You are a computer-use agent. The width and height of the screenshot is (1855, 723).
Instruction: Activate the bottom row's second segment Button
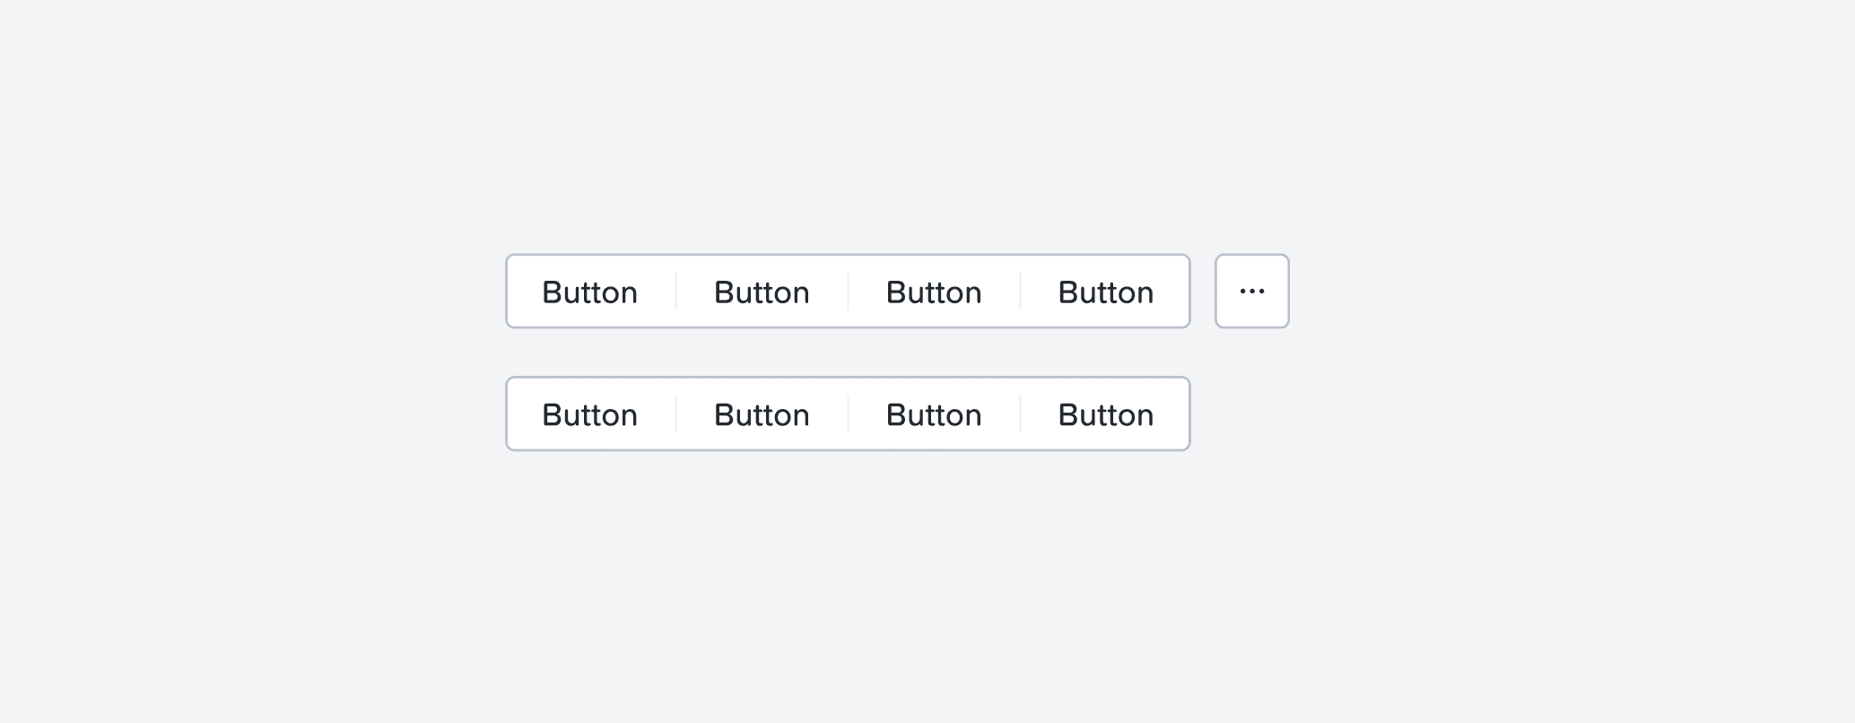tap(762, 414)
